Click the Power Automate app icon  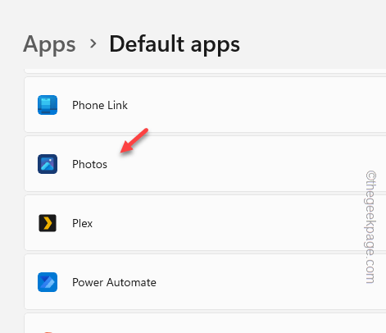tap(48, 282)
